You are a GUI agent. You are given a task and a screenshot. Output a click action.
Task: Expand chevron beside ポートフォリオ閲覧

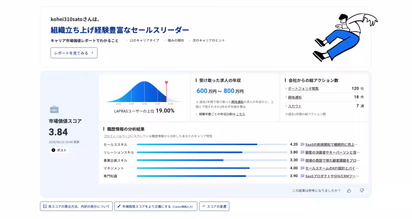[286, 89]
